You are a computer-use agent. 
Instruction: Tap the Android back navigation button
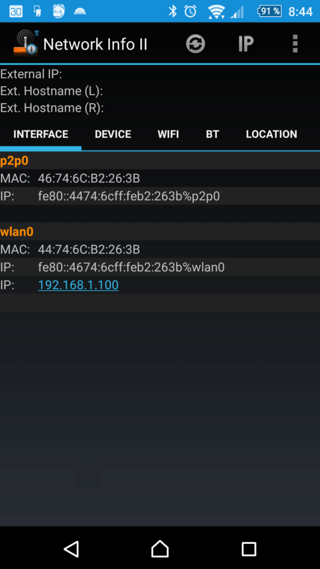tap(72, 548)
